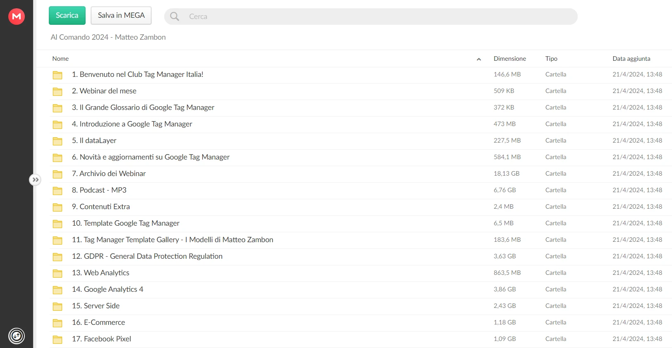This screenshot has height=348, width=672.
Task: Click folder icon of Tag Manager Template Gallery
Action: tap(57, 240)
